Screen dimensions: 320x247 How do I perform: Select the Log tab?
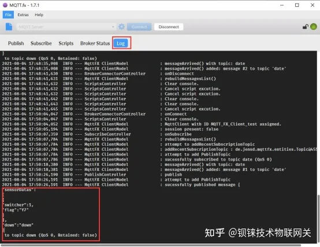pos(121,43)
